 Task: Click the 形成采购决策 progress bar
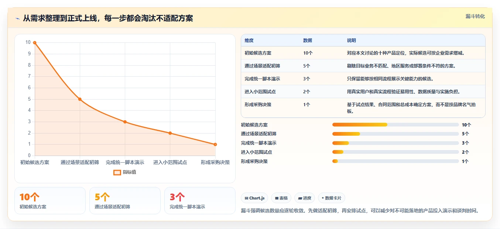pos(395,161)
